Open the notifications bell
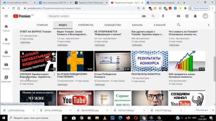This screenshot has height=121, width=216. [195, 16]
